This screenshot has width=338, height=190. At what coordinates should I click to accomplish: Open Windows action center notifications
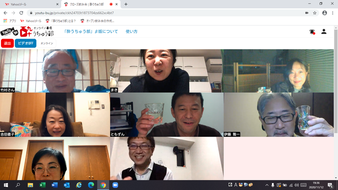pyautogui.click(x=331, y=185)
